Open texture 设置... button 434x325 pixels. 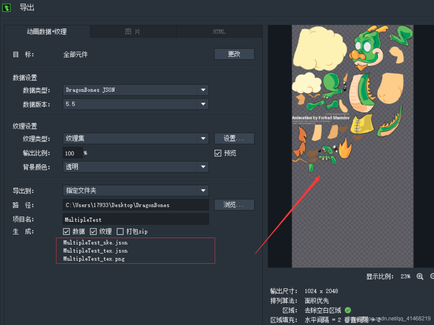pyautogui.click(x=234, y=139)
